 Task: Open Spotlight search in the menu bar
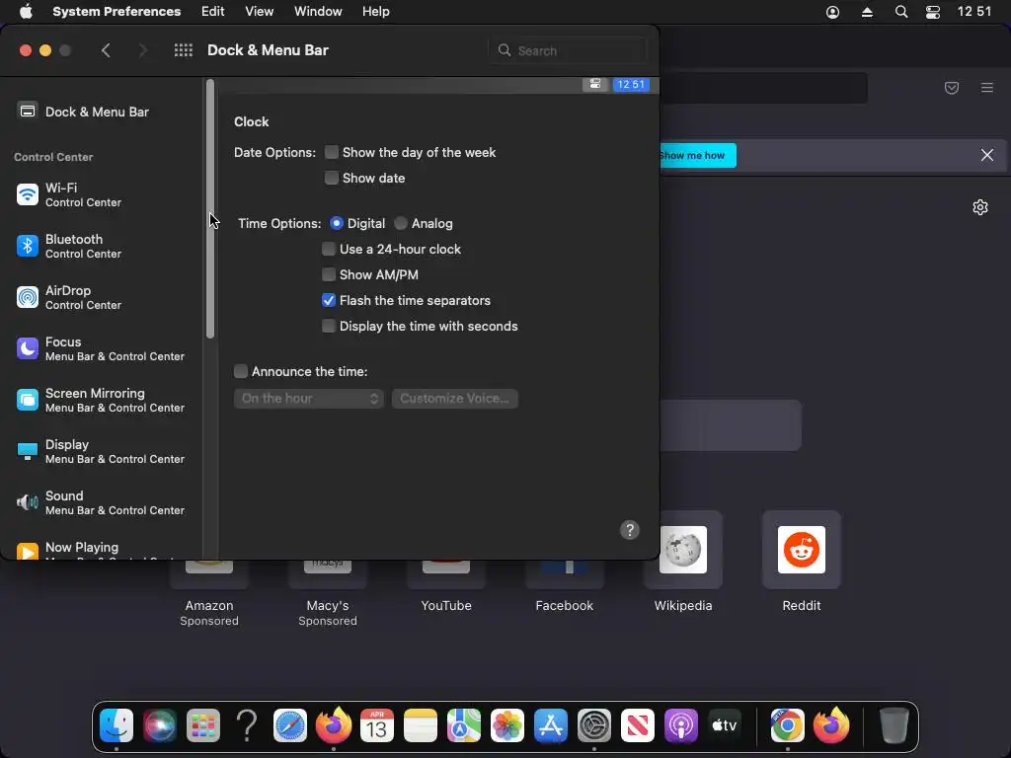pos(901,12)
